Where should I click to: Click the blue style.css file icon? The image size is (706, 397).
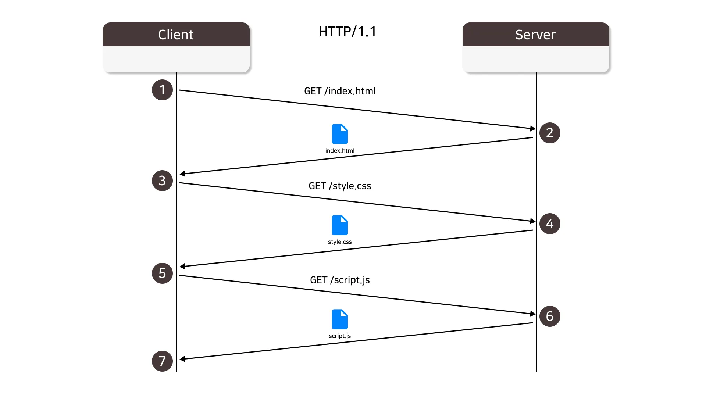tap(340, 225)
